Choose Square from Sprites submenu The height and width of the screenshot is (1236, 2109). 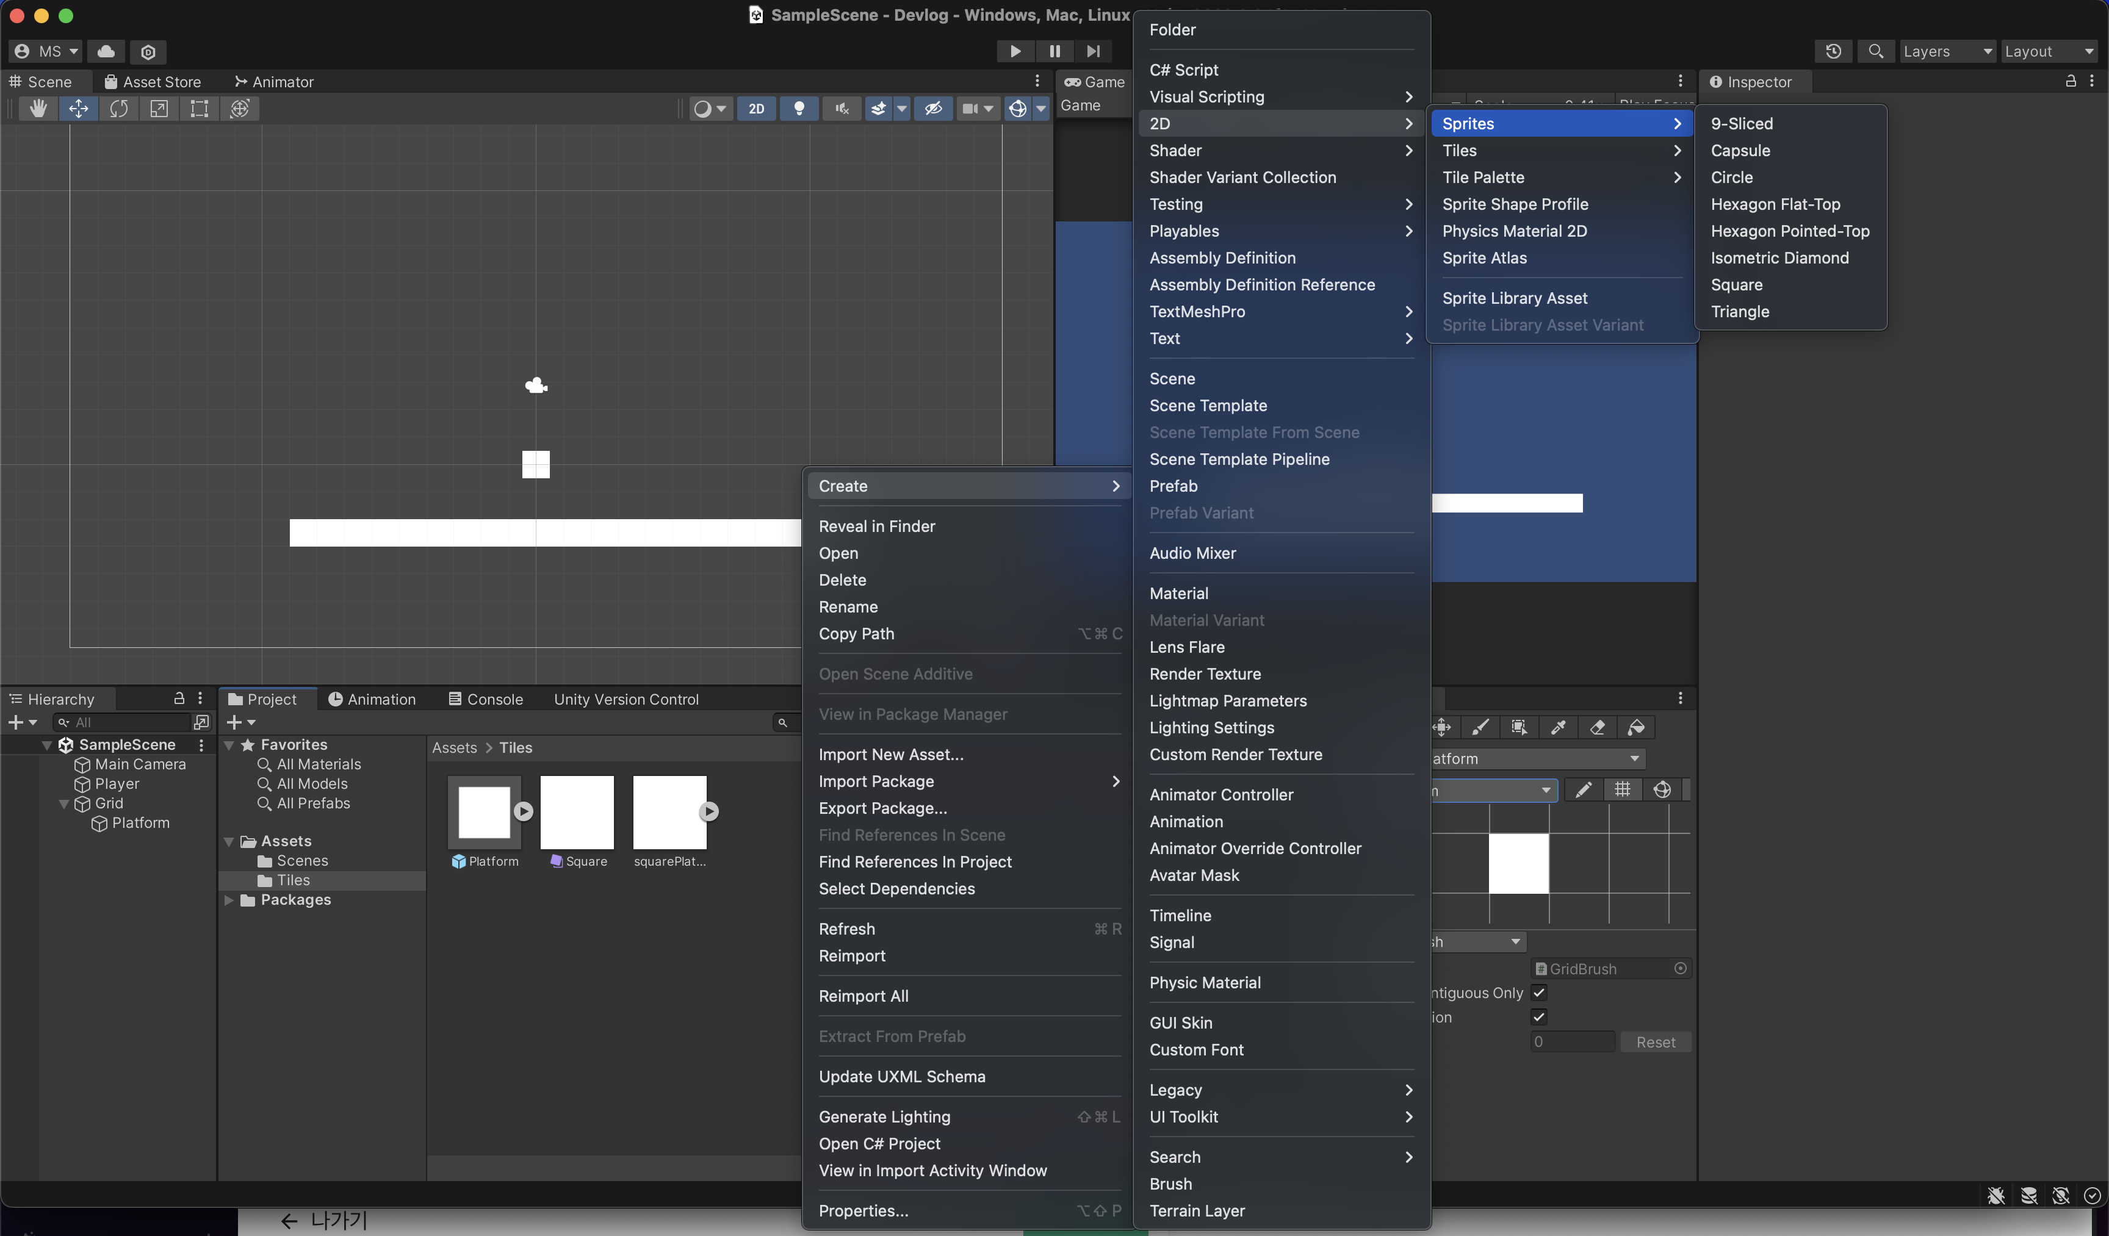click(x=1736, y=284)
